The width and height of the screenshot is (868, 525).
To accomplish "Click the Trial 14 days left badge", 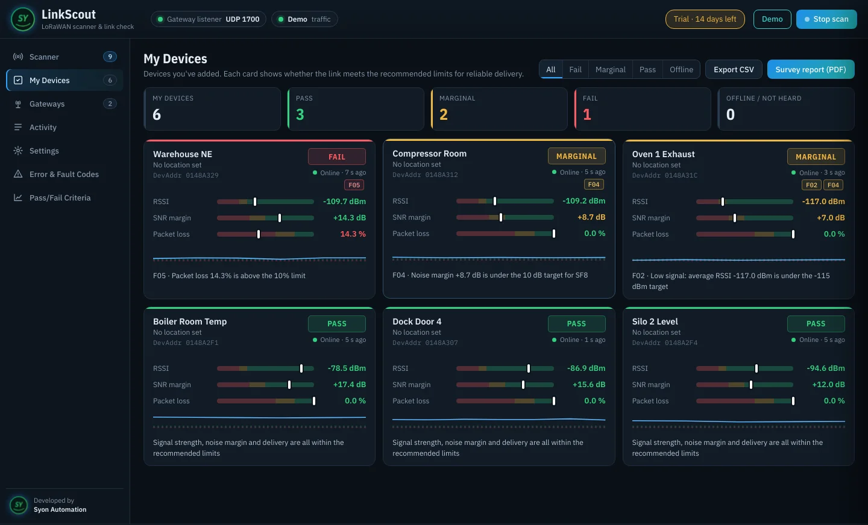I will pyautogui.click(x=705, y=19).
